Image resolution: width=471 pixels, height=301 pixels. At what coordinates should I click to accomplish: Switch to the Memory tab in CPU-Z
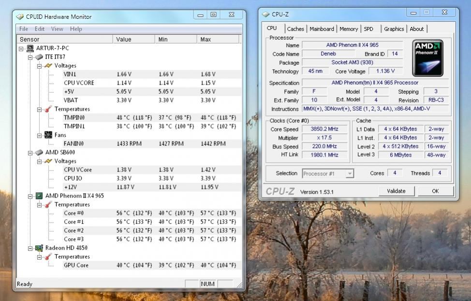(349, 29)
